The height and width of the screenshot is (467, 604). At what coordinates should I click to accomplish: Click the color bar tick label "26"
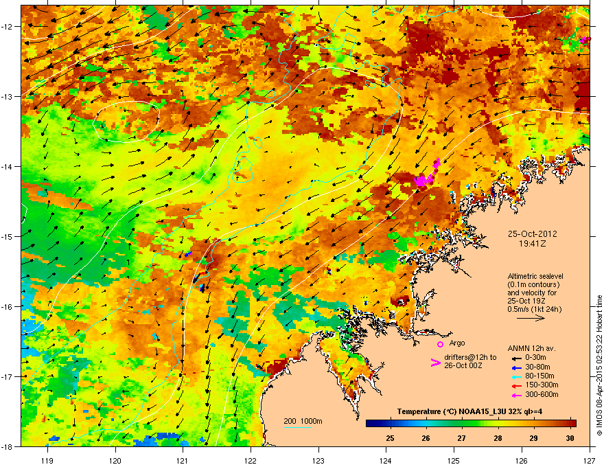426,438
